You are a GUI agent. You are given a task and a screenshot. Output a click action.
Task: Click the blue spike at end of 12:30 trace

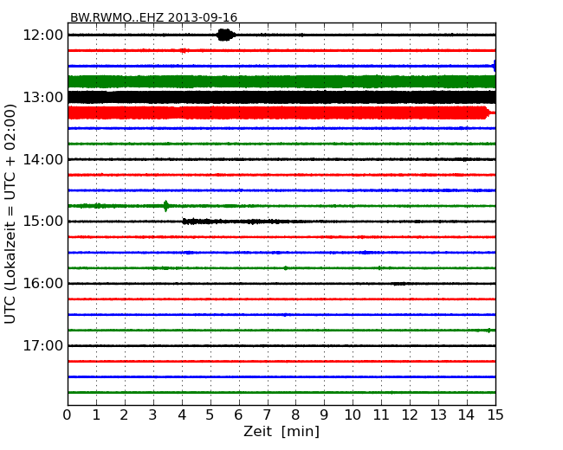[x=495, y=66]
